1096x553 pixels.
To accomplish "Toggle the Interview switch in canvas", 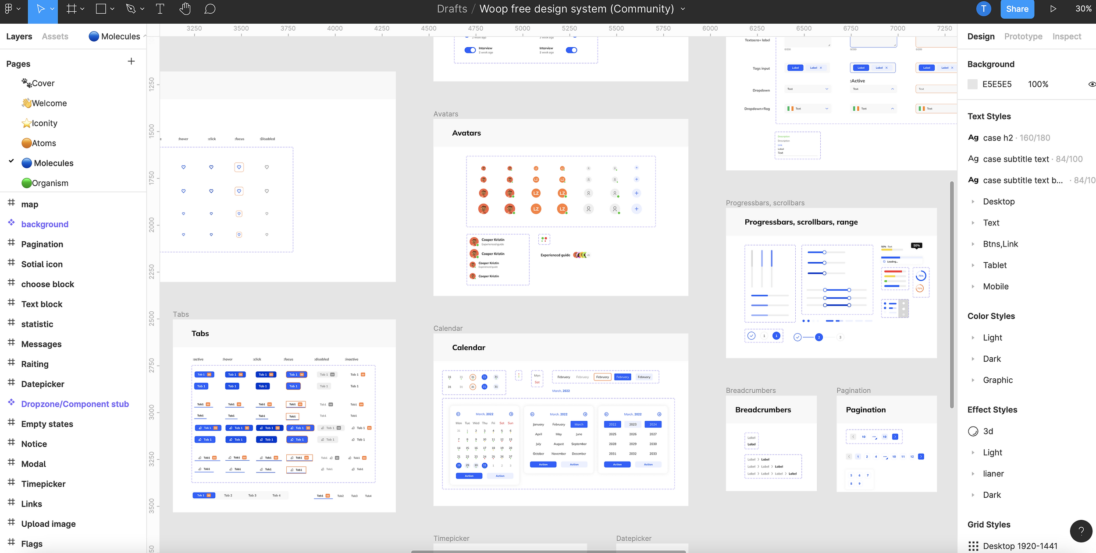I will 470,50.
